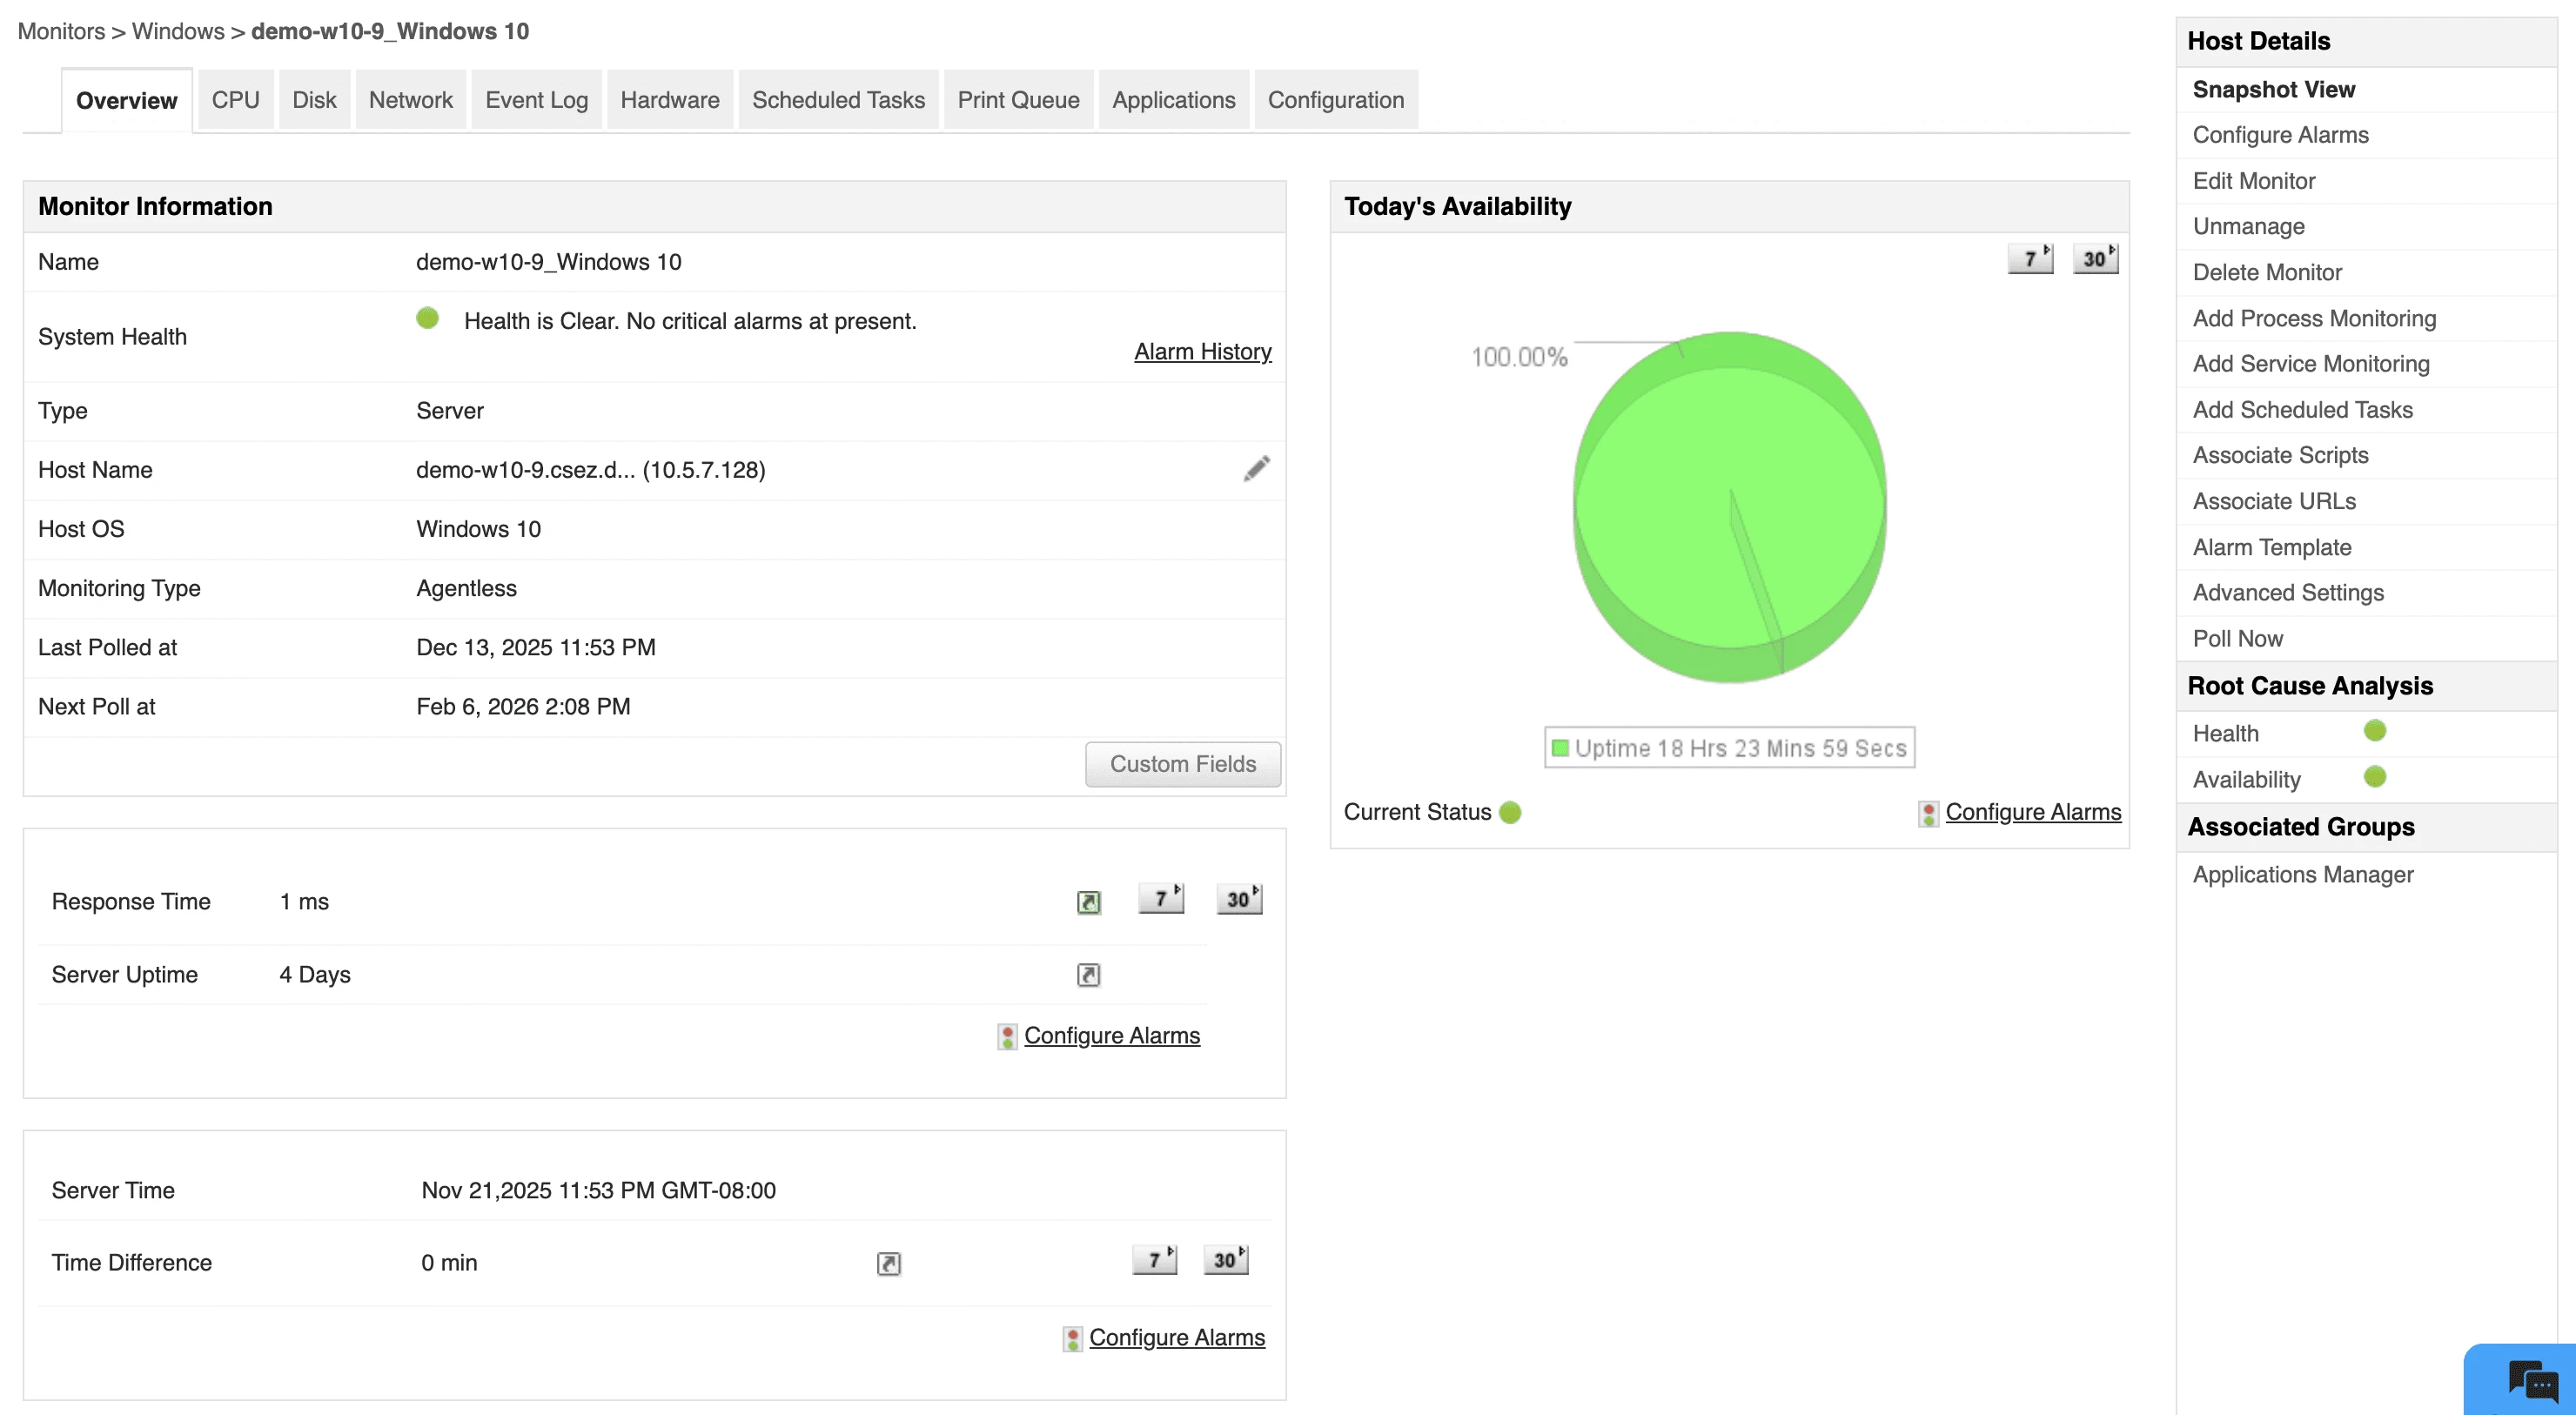Select the Scheduled Tasks tab
2576x1415 pixels.
click(838, 100)
